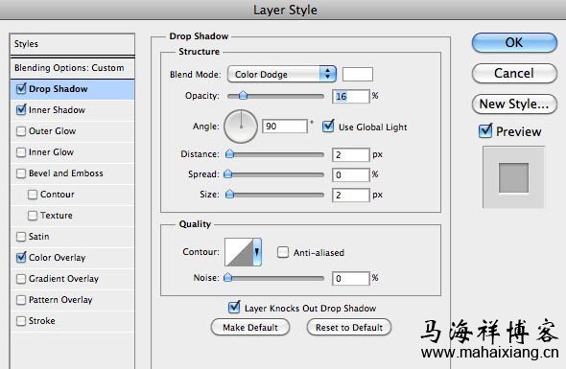Image resolution: width=566 pixels, height=369 pixels.
Task: Focus the Noise value field
Action: coord(351,278)
